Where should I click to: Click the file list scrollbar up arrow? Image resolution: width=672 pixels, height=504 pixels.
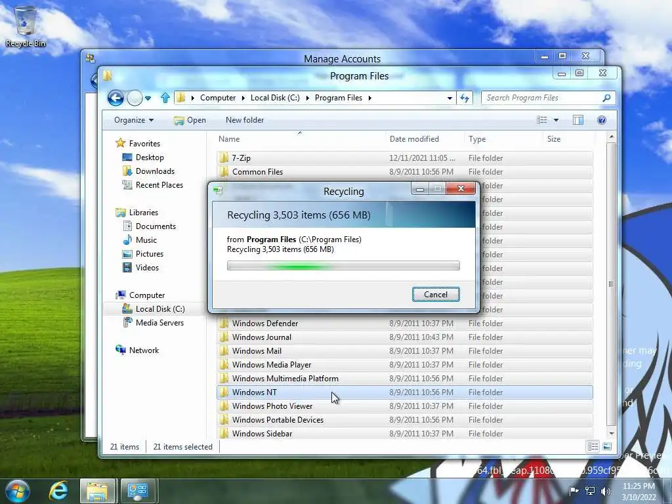pos(612,137)
